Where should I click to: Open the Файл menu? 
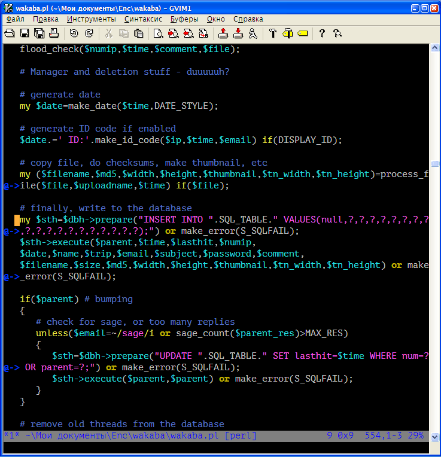click(16, 19)
